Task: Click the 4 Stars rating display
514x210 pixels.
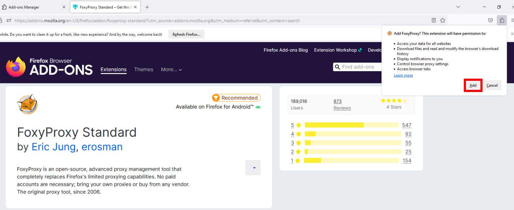Action: (394, 104)
